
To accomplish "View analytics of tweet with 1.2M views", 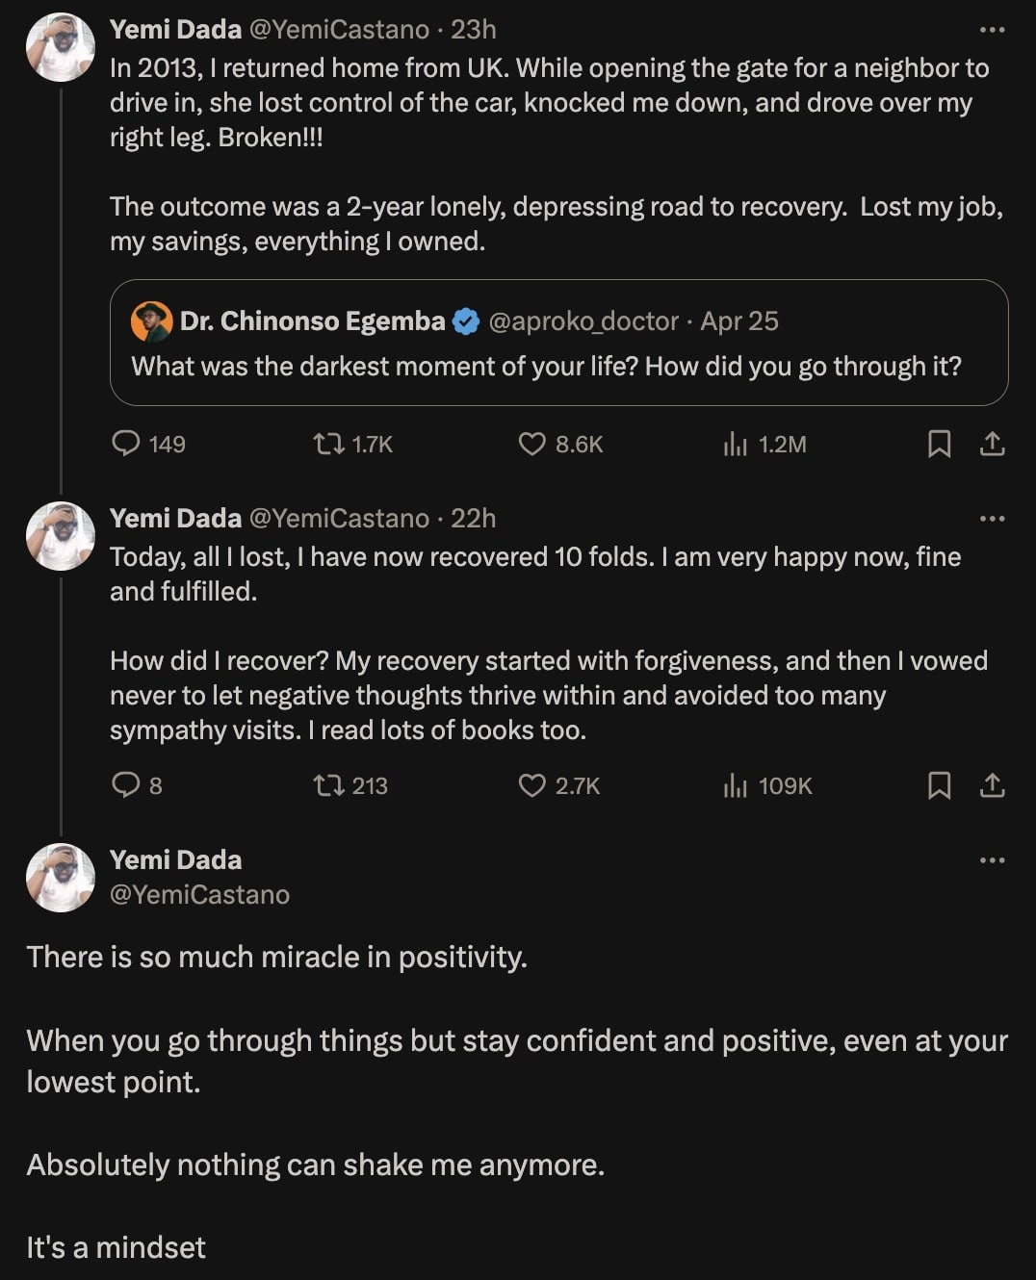I will [736, 444].
